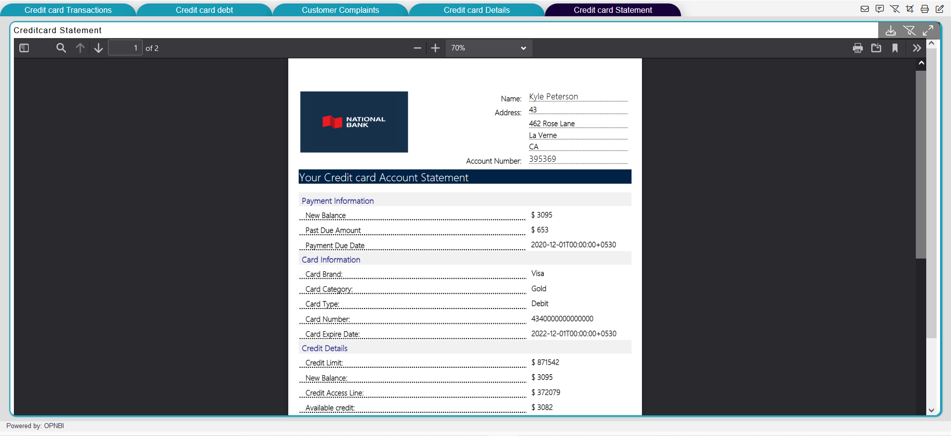951x436 pixels.
Task: Open the 70% zoom level dropdown
Action: 488,48
